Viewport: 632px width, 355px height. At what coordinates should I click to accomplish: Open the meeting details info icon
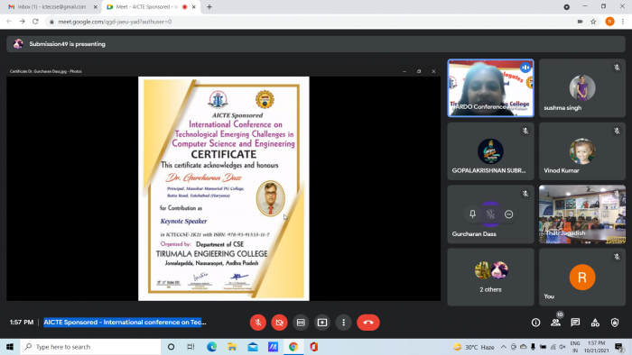(535, 323)
